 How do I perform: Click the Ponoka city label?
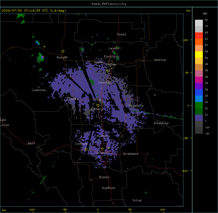121,34
